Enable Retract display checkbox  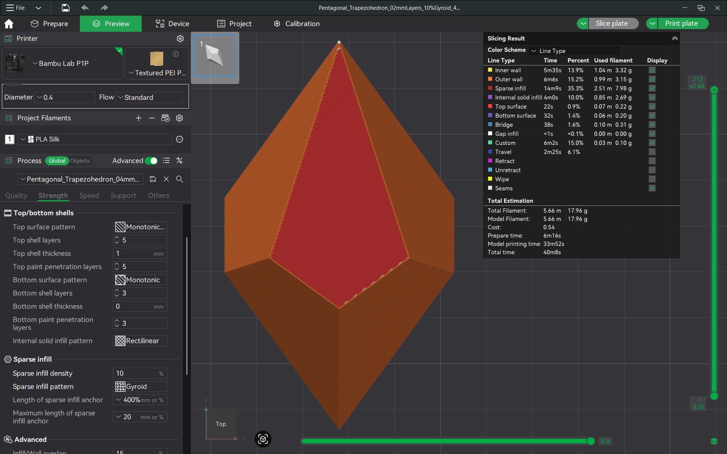point(652,161)
